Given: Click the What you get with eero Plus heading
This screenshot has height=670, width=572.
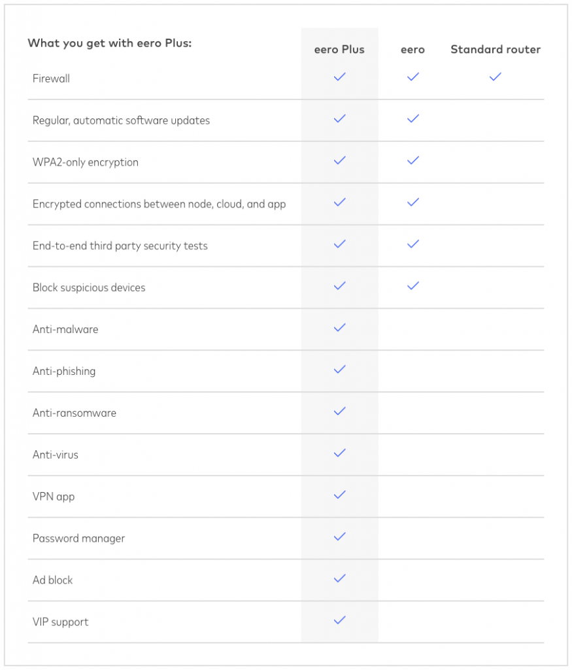Looking at the screenshot, I should (110, 43).
